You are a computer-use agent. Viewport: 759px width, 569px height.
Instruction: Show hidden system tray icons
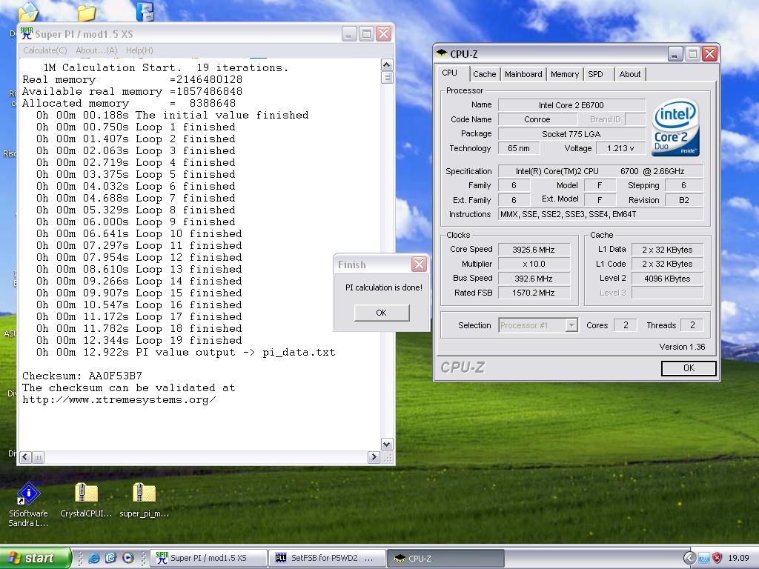tap(689, 559)
